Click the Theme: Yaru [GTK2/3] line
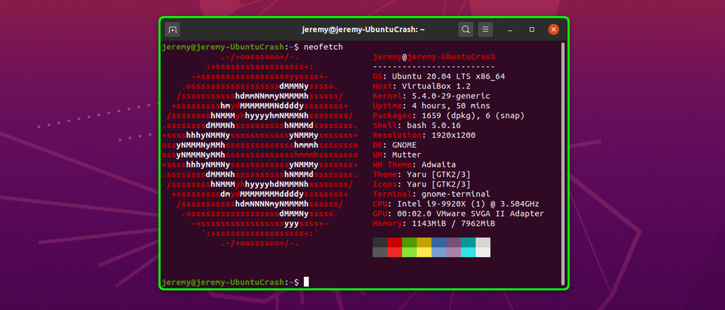Viewport: 725px width, 310px height. 422,175
